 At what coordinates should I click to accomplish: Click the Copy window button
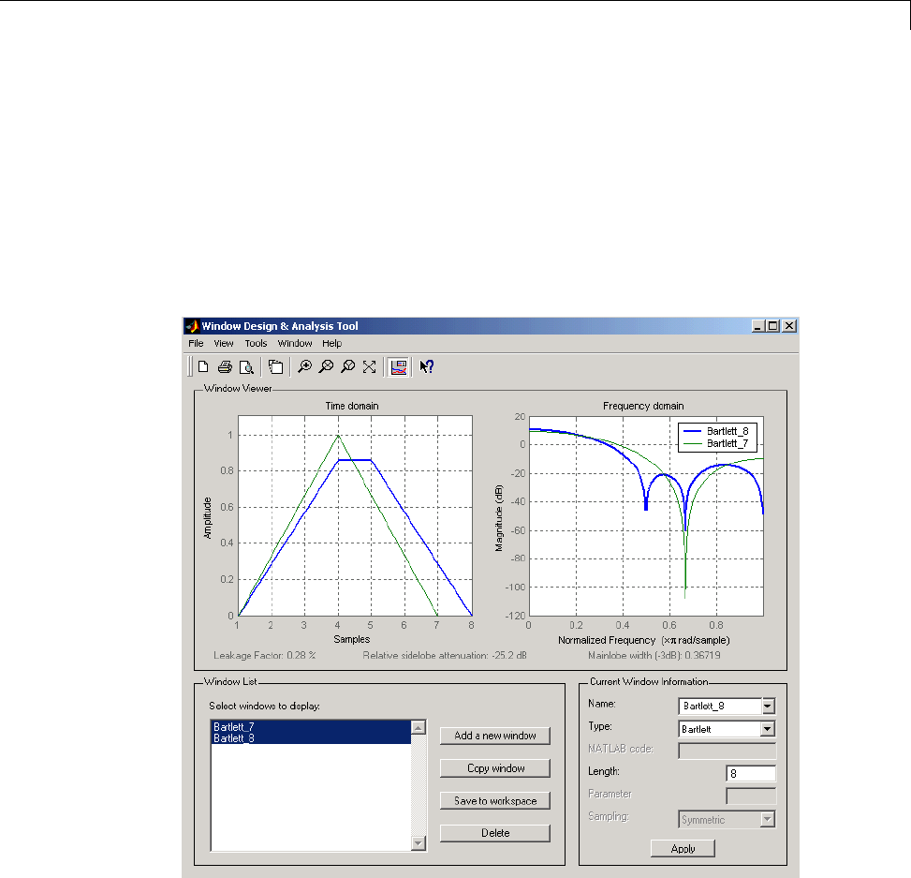(495, 768)
